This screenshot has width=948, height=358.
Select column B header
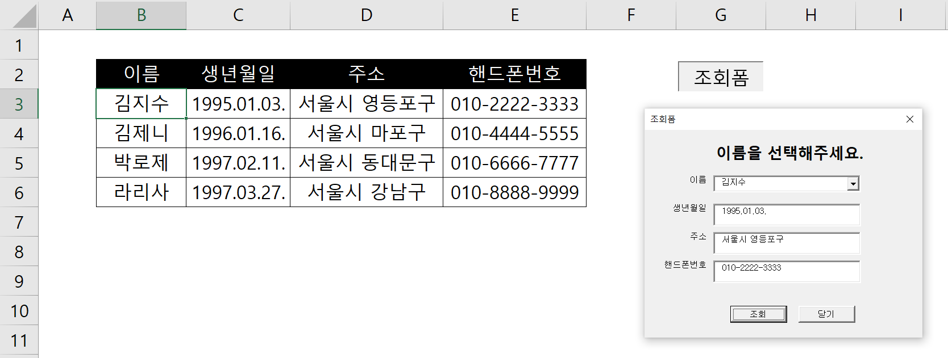pyautogui.click(x=142, y=15)
